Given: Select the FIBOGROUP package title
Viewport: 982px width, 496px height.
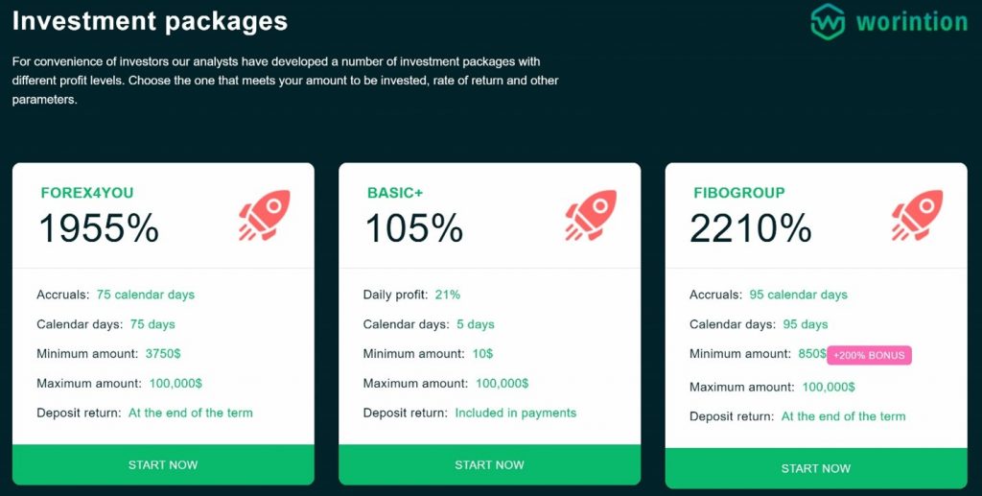Looking at the screenshot, I should point(739,193).
